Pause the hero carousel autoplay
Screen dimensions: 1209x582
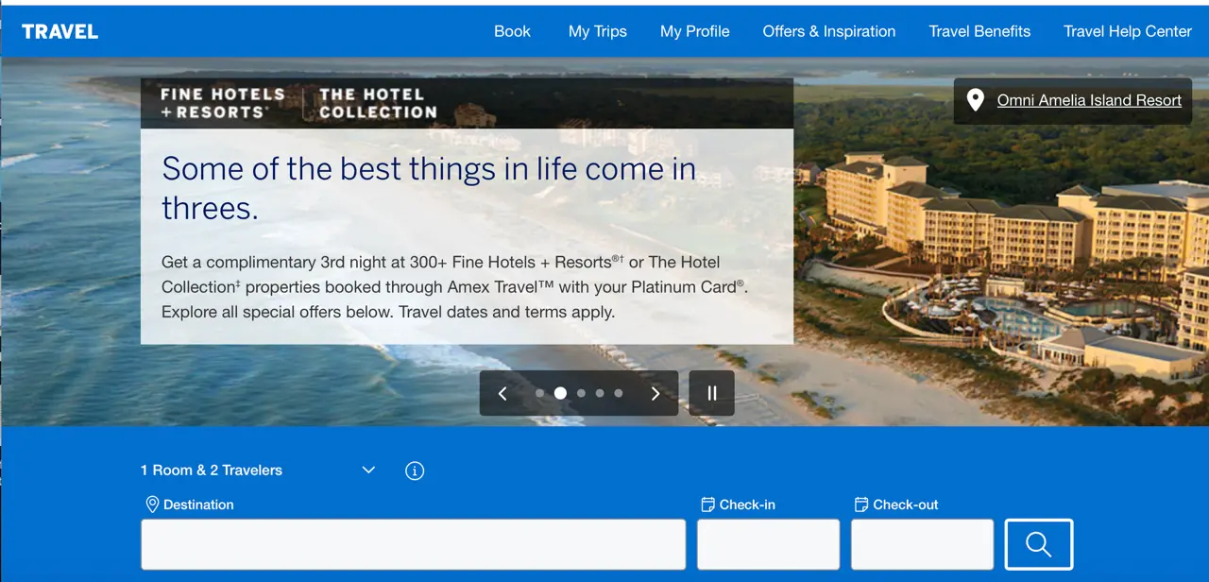711,393
